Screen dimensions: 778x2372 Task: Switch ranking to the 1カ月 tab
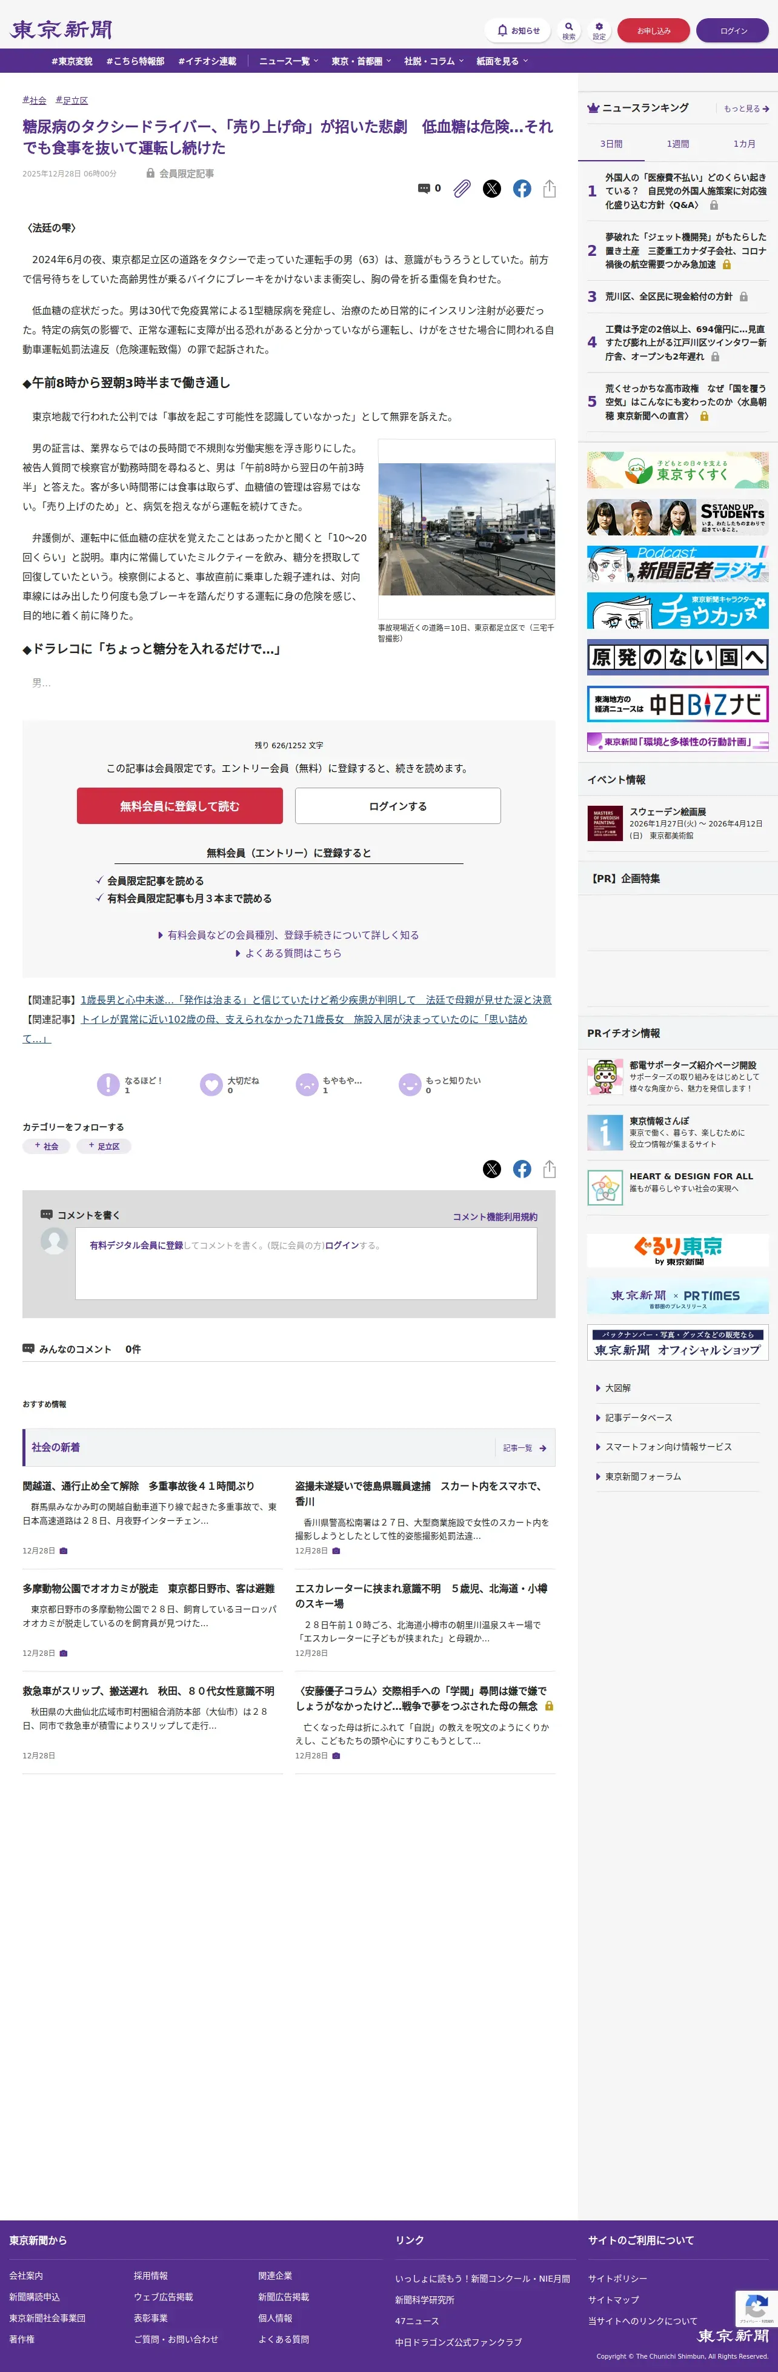coord(744,144)
